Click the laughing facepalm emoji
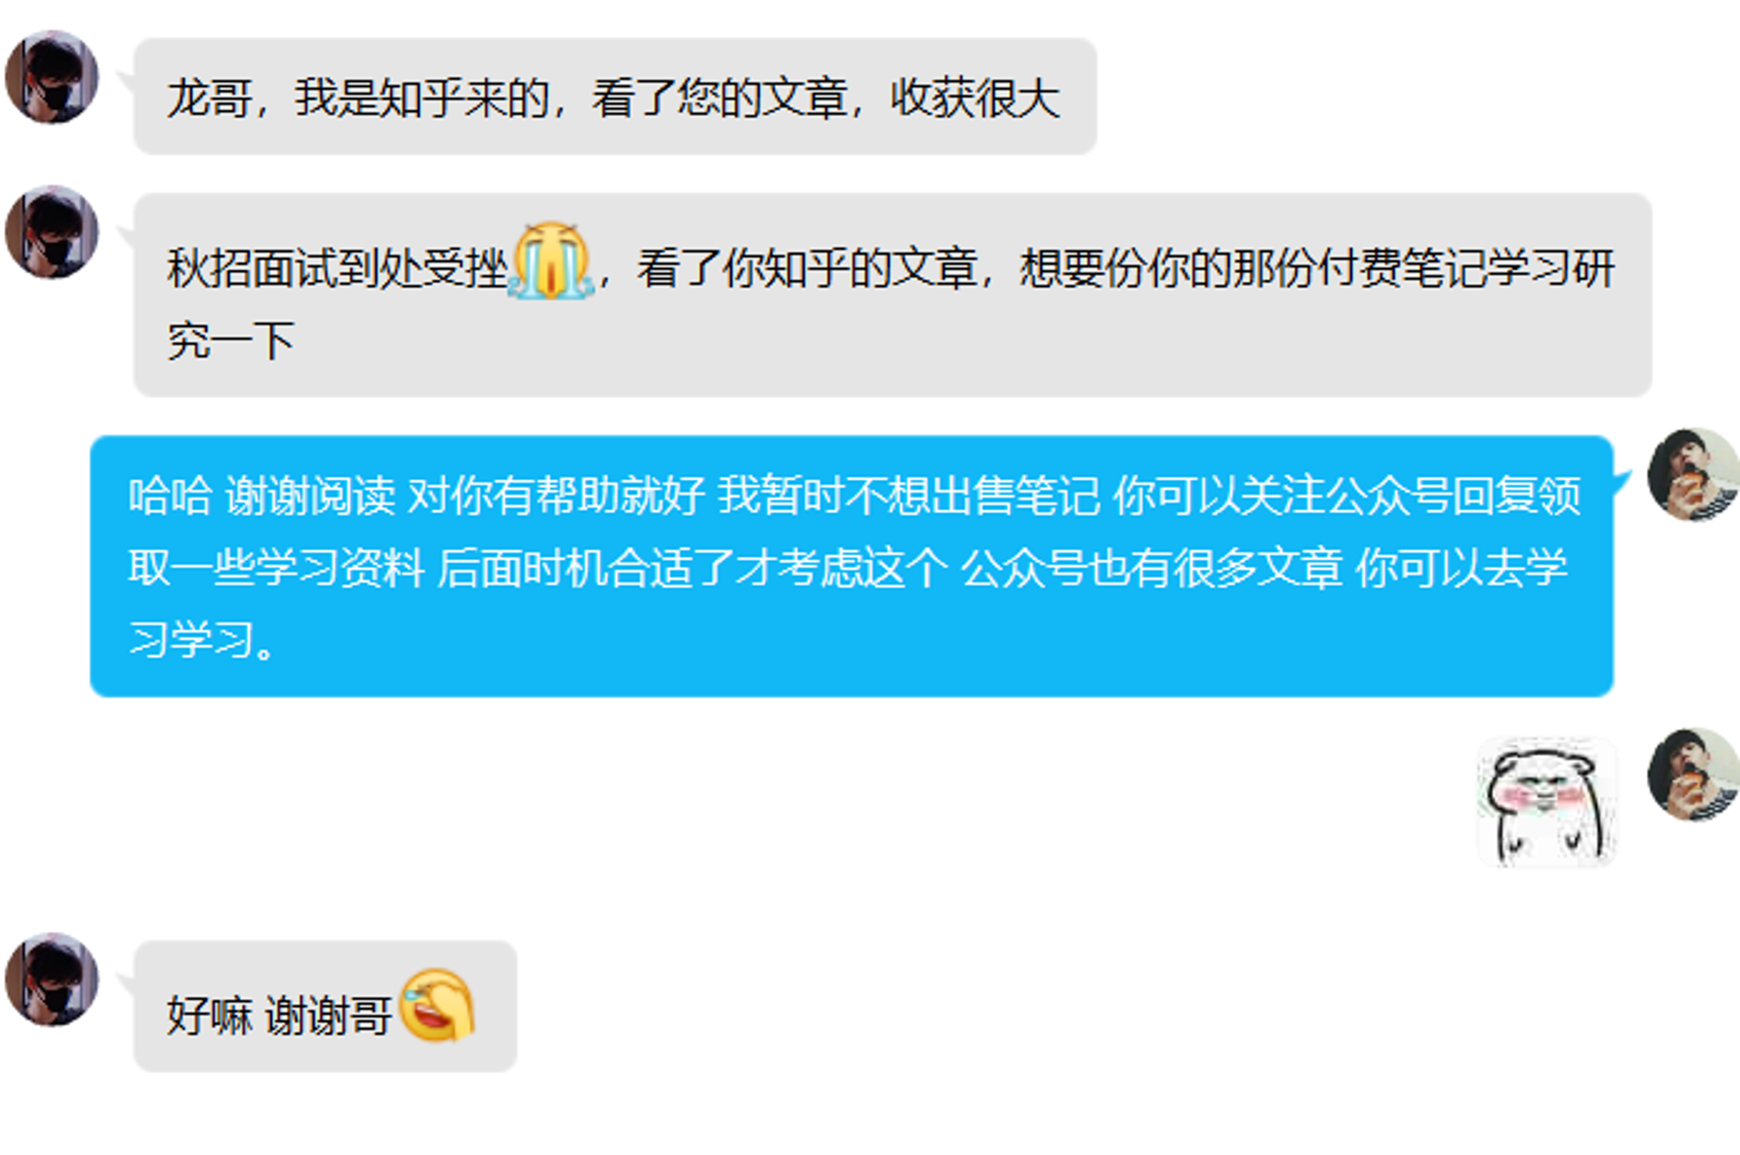Viewport: 1740px width, 1155px height. point(437,1005)
